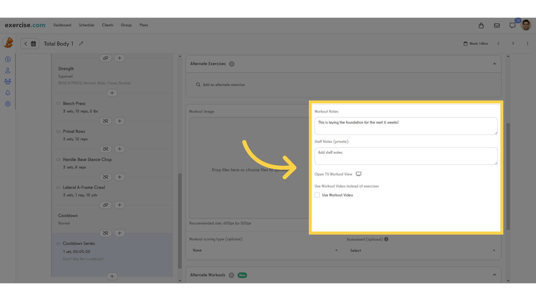Click the settings gear icon in sidebar
The width and height of the screenshot is (536, 301).
click(8, 104)
